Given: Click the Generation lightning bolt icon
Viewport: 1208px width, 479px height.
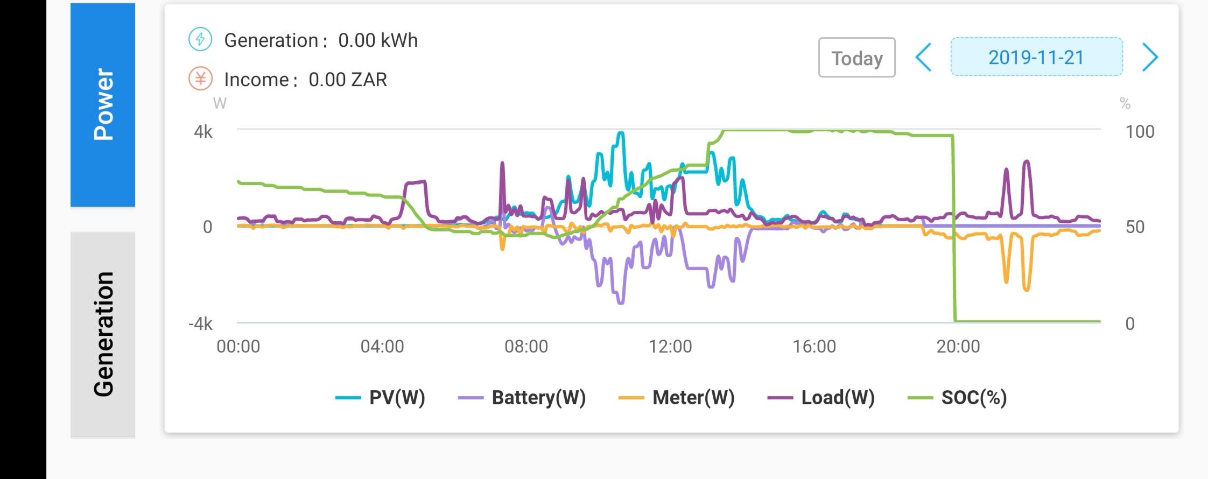Looking at the screenshot, I should [x=200, y=39].
